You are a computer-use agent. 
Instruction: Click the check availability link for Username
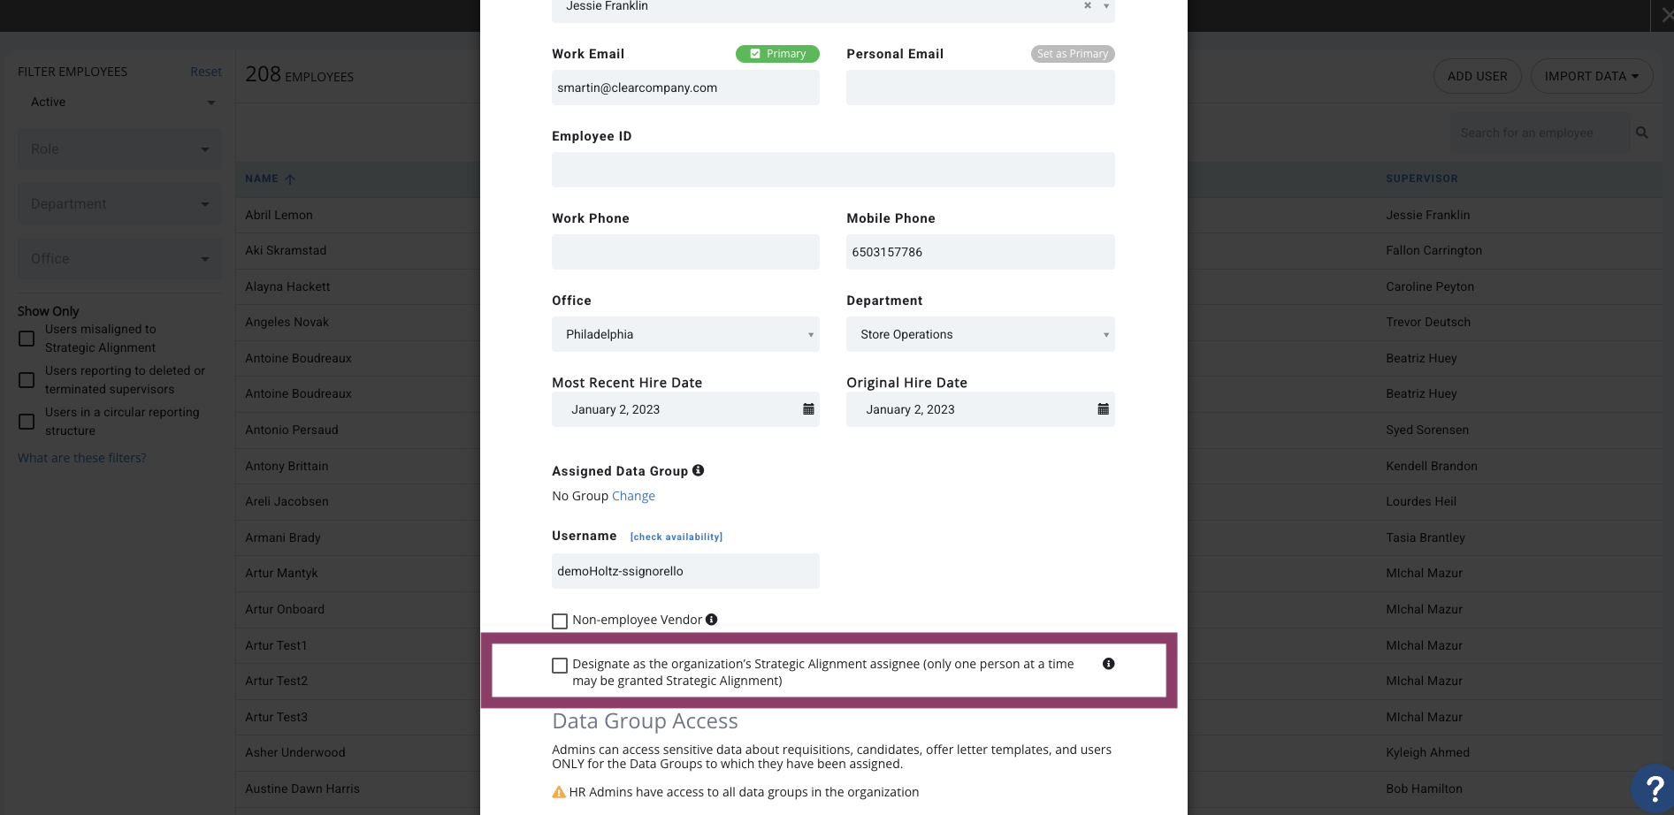[676, 537]
